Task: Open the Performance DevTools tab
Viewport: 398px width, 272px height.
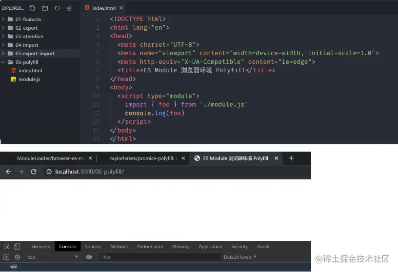Action: [x=150, y=246]
